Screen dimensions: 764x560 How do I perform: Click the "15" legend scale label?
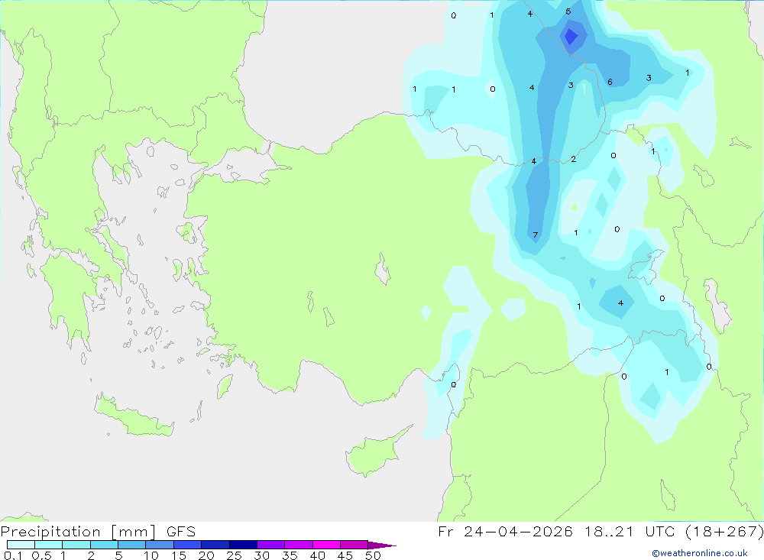(179, 555)
